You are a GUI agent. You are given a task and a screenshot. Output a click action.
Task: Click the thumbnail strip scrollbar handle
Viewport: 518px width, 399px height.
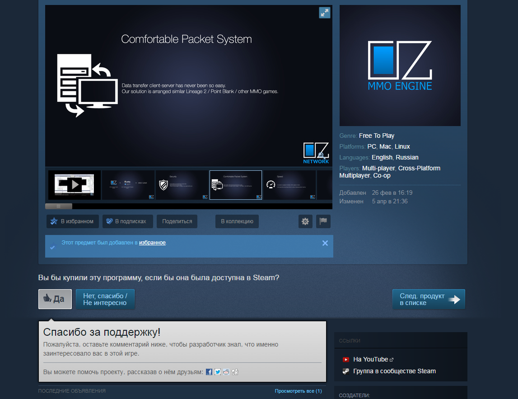(58, 206)
